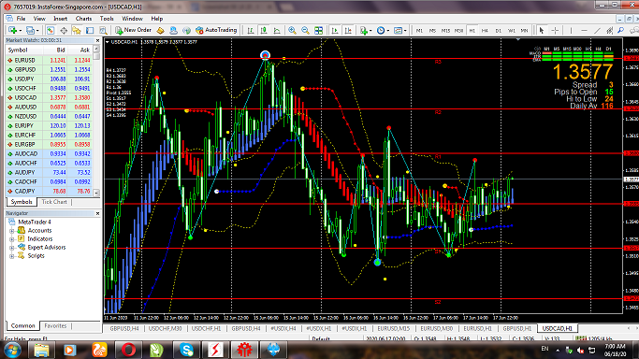Viewport: 639px width, 359px height.
Task: Expand the Profiles dropdown arrow
Action: pyautogui.click(x=37, y=31)
